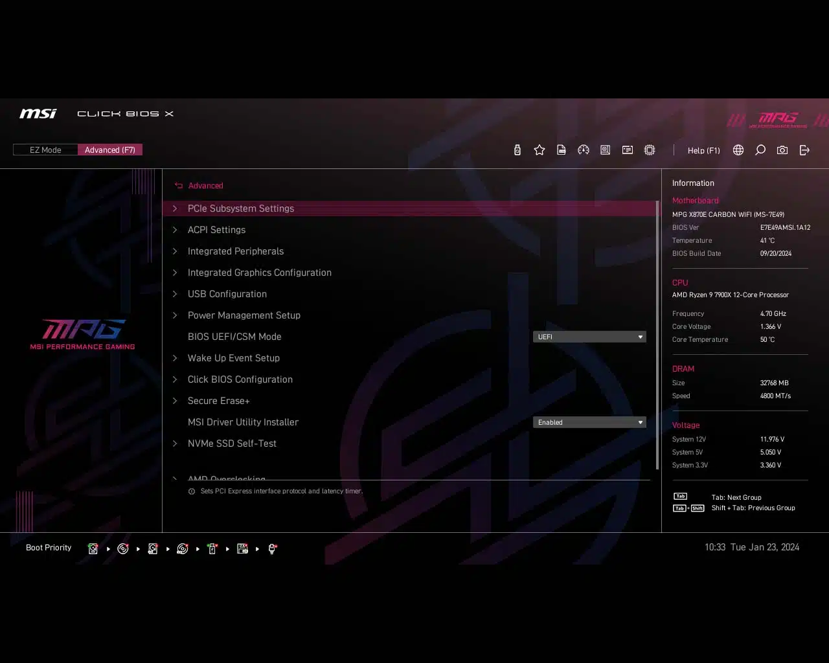Click the Advanced breadcrumb title
The width and height of the screenshot is (829, 663).
[x=205, y=186]
